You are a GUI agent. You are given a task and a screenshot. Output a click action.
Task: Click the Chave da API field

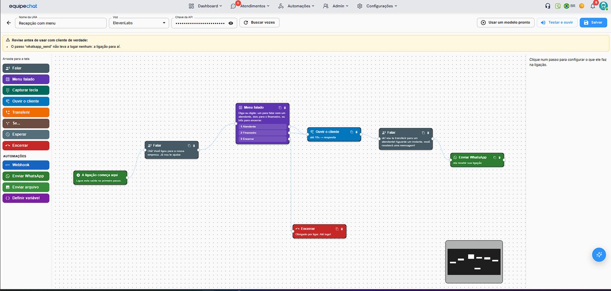(204, 23)
